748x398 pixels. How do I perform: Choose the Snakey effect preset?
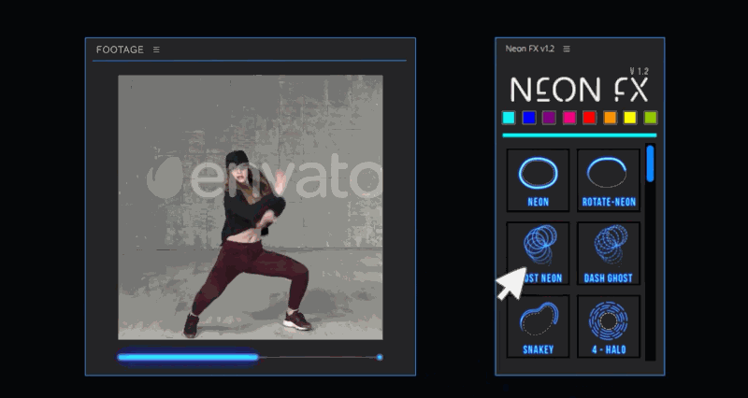click(x=538, y=326)
